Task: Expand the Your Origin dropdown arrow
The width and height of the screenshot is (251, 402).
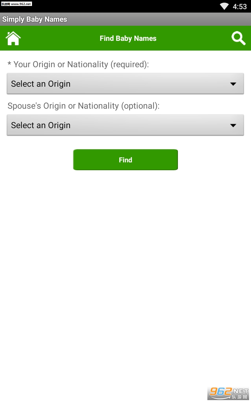Action: click(x=233, y=84)
